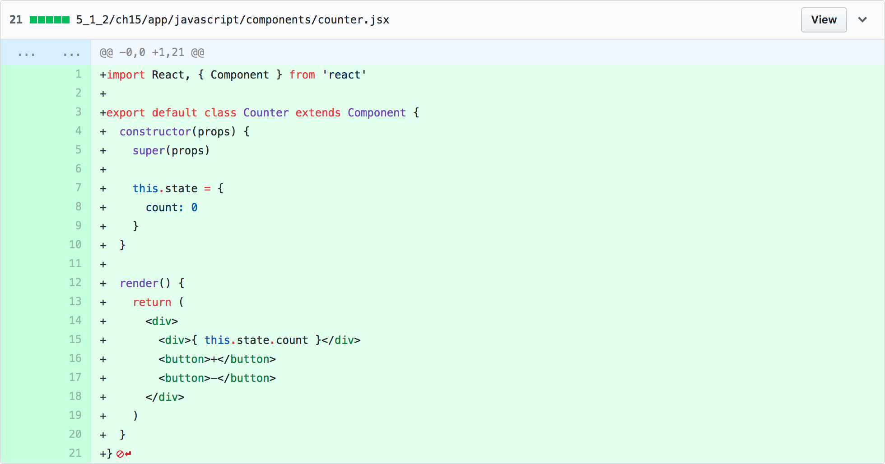
Task: Click the changed-lines count 21
Action: 16,19
